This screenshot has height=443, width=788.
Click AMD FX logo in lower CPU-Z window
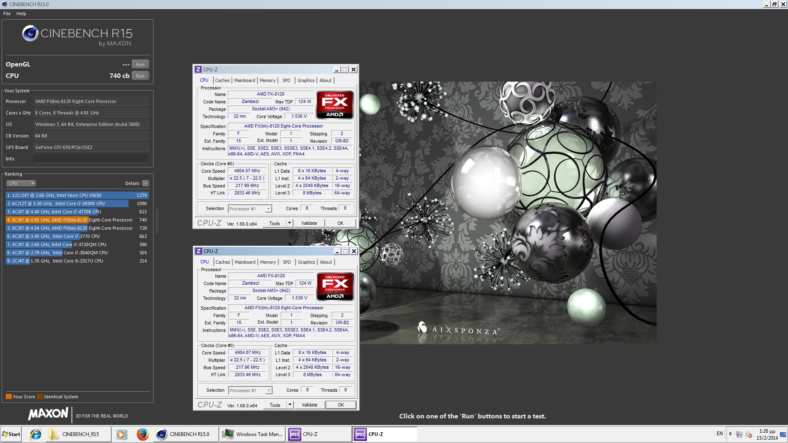coord(335,287)
